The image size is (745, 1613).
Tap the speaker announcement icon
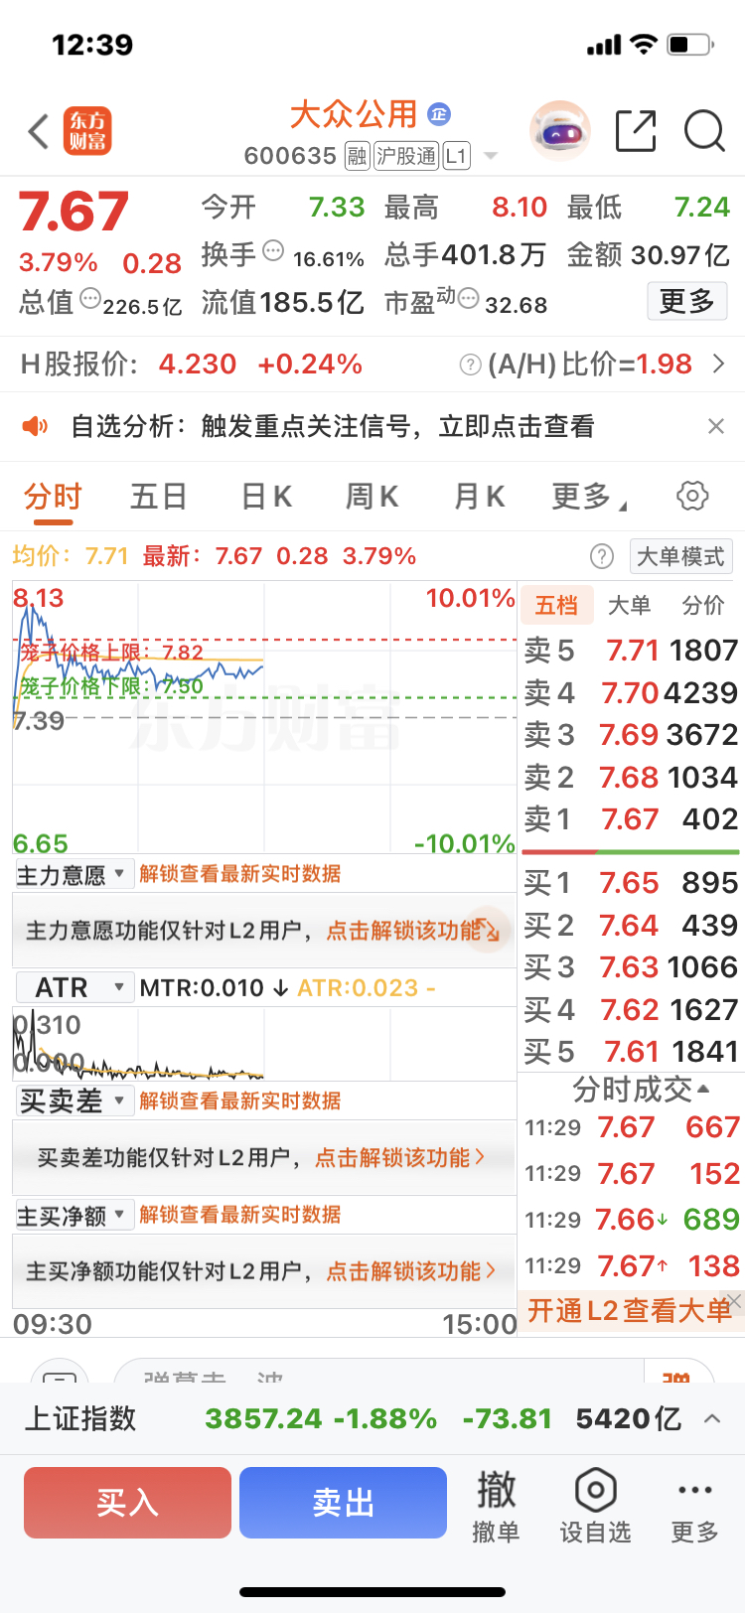point(35,426)
